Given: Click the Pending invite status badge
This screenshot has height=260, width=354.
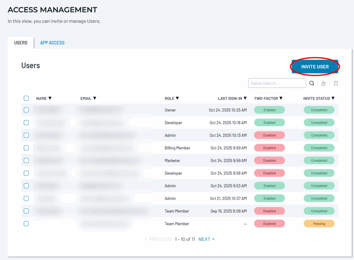Looking at the screenshot, I should pyautogui.click(x=319, y=224).
